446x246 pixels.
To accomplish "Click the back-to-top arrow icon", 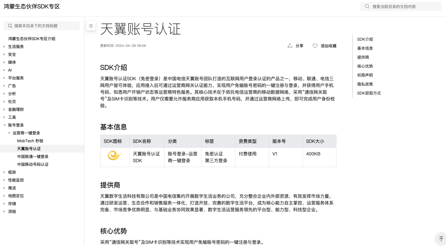I will (x=441, y=239).
